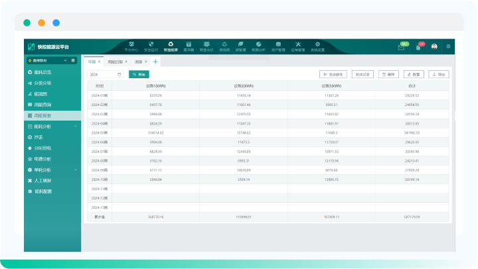Viewport: 478px width, 269px height.
Task: Open the calendar icon in the 2024 year field
Action: click(x=119, y=74)
